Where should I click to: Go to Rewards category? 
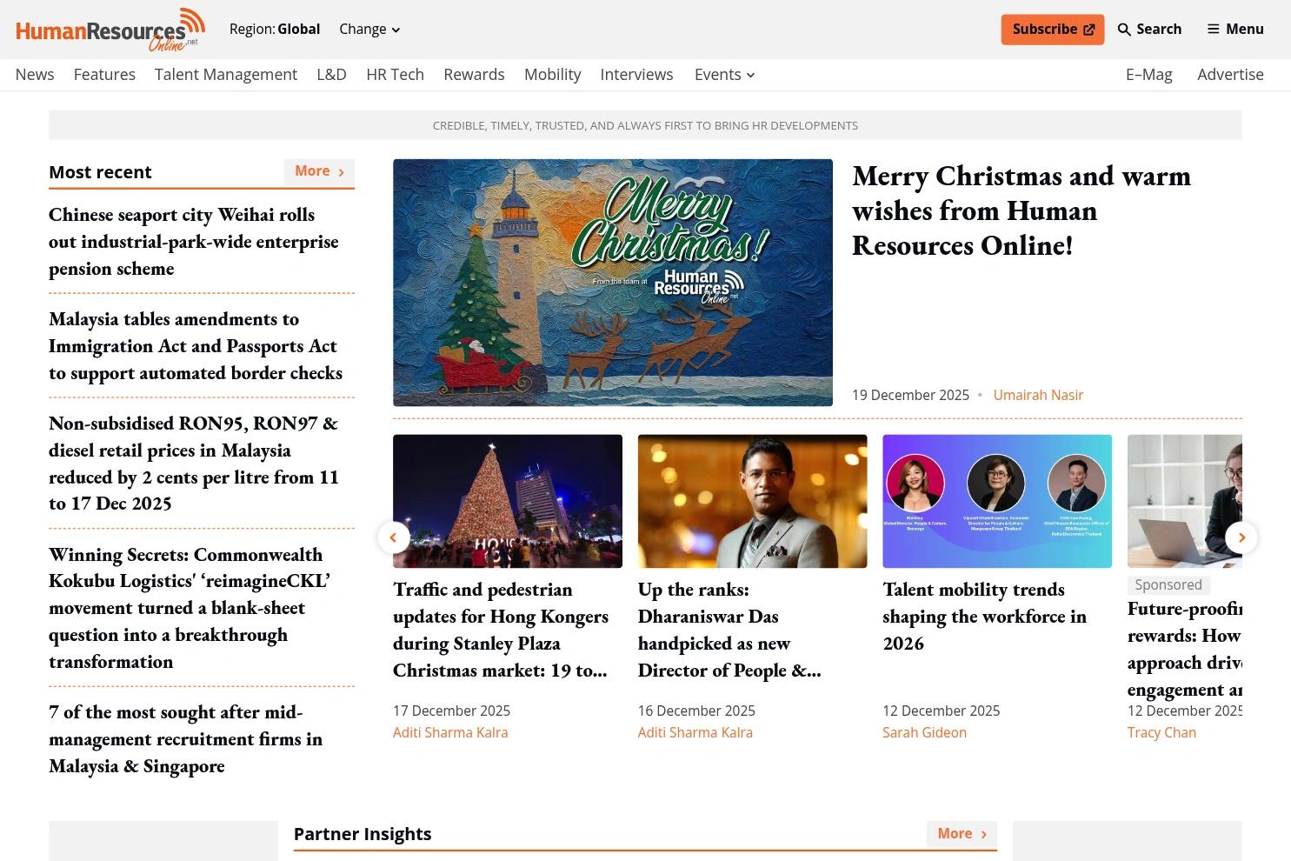474,75
